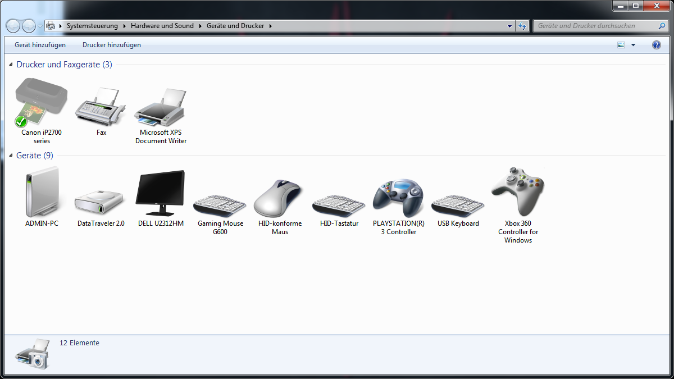Image resolution: width=674 pixels, height=379 pixels.
Task: Expand arrow after Hardware und Sound breadcrumb
Action: [x=200, y=26]
